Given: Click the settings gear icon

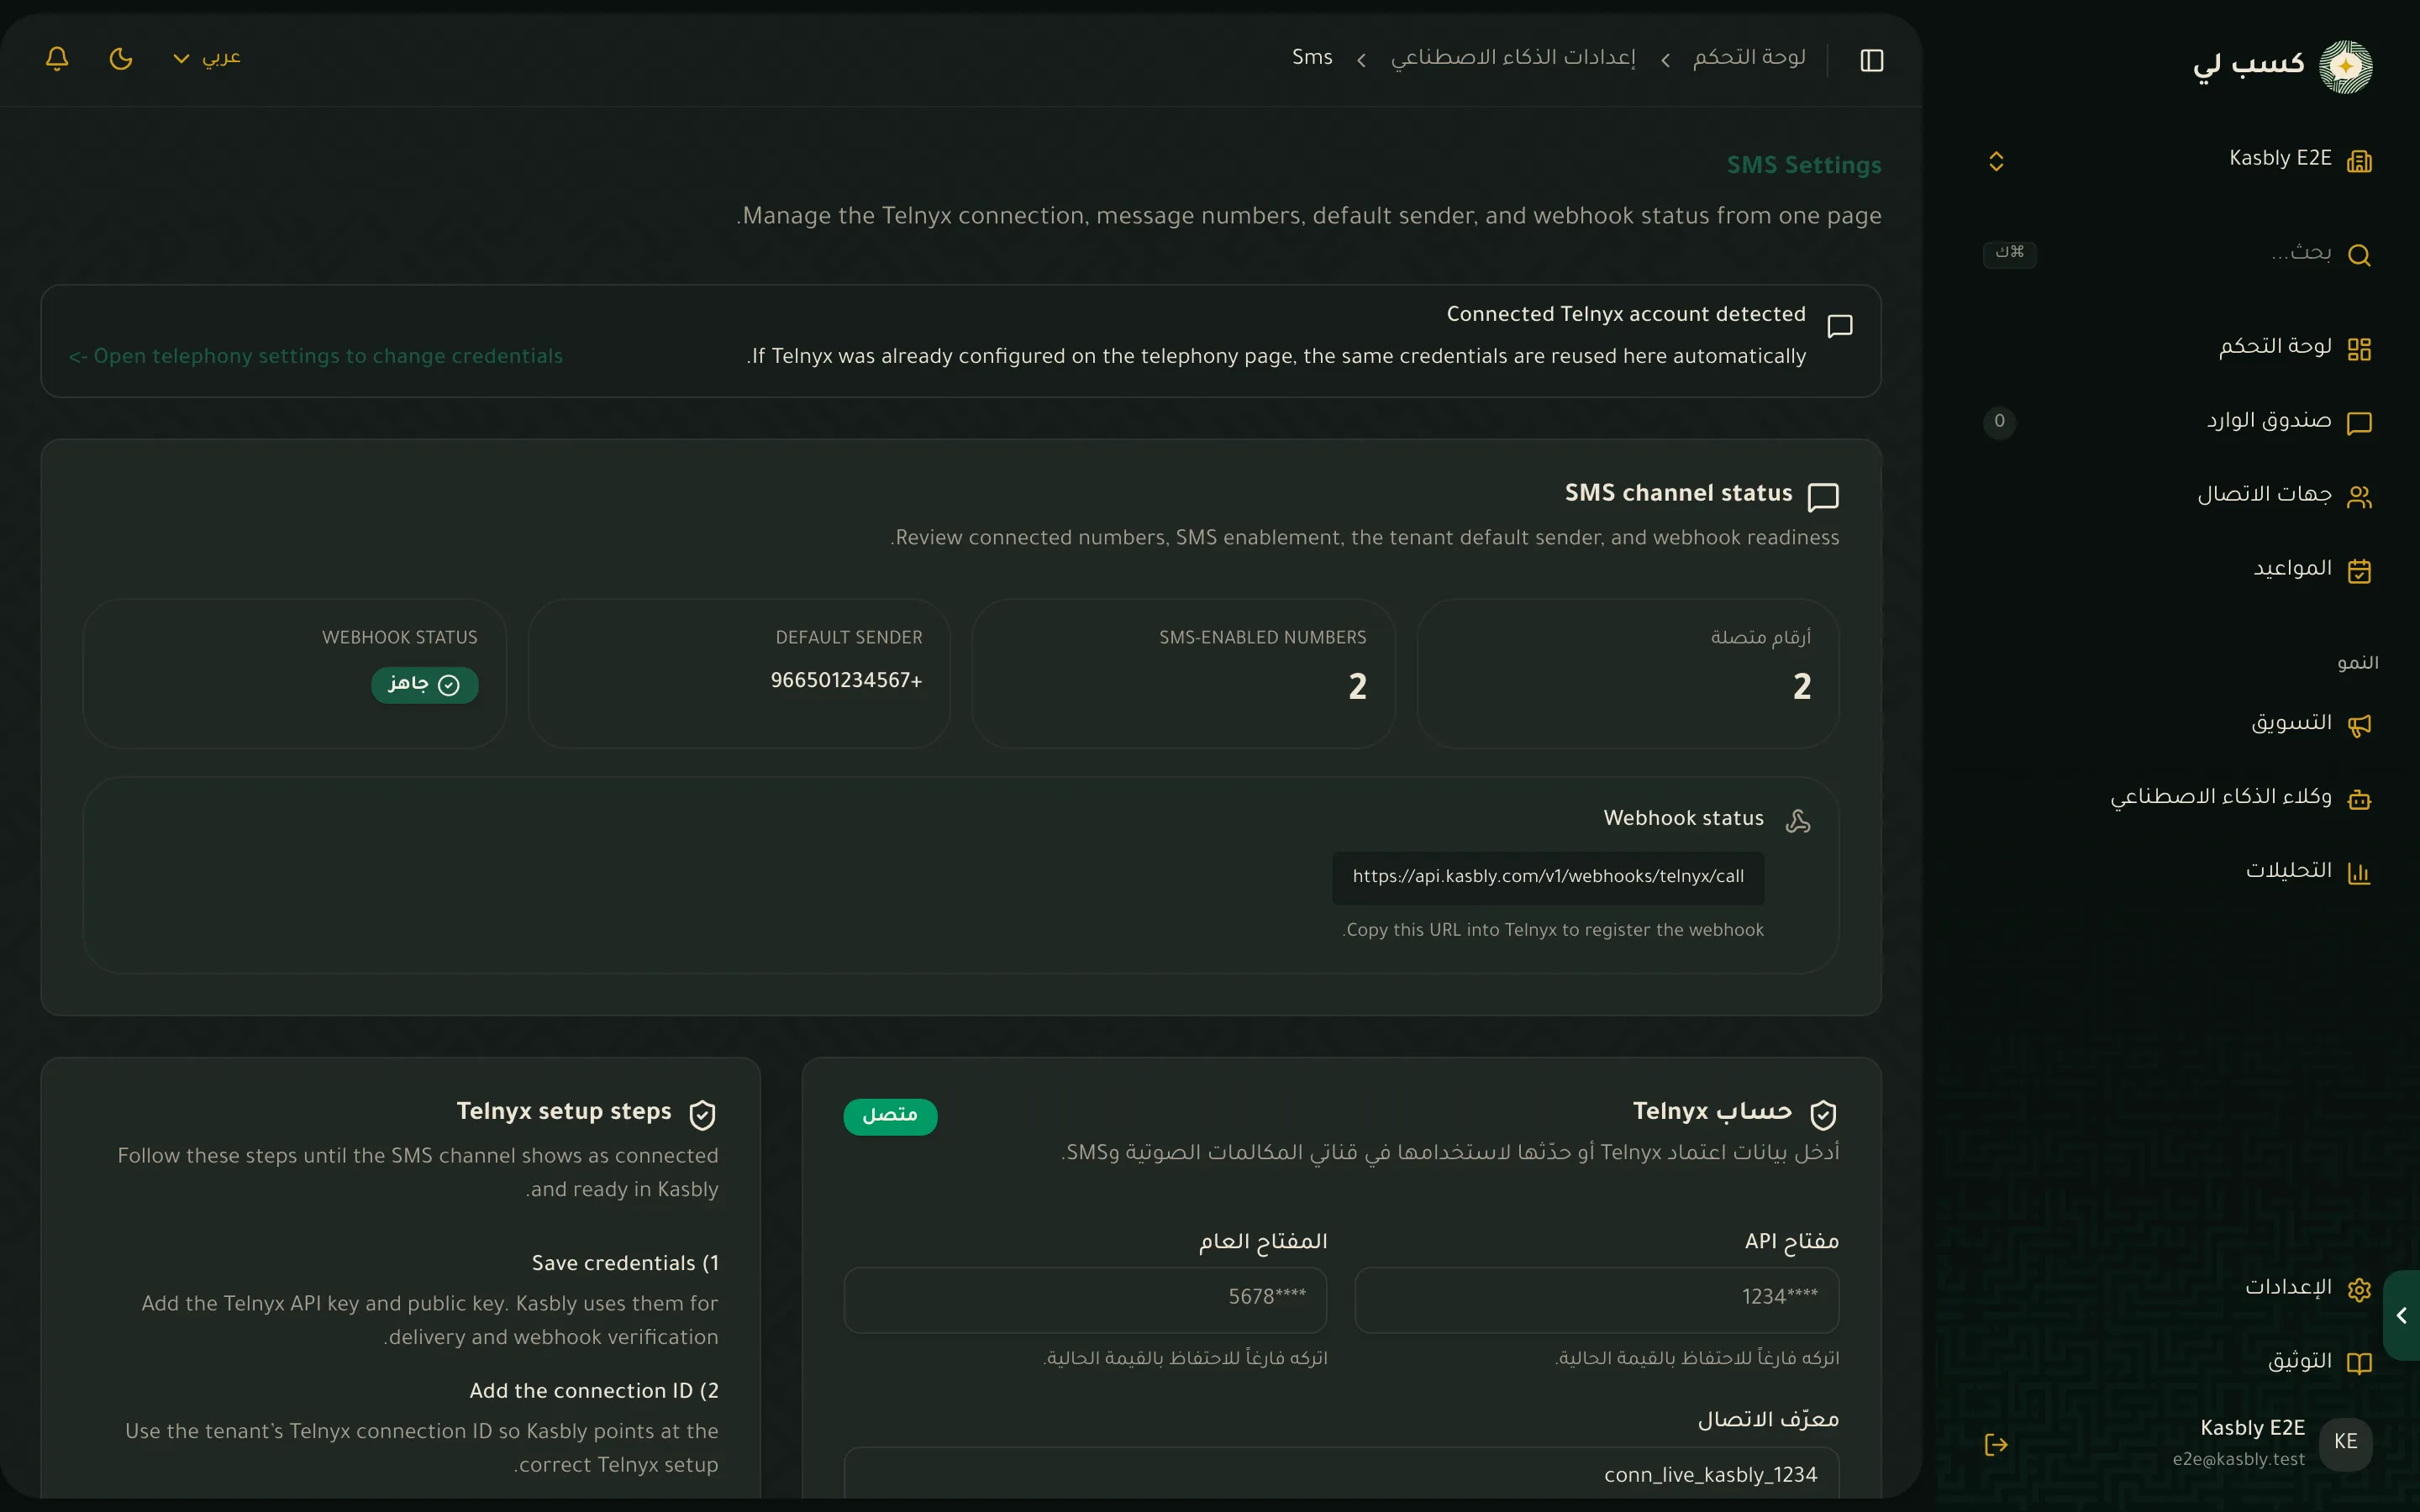Looking at the screenshot, I should click(x=2359, y=1290).
